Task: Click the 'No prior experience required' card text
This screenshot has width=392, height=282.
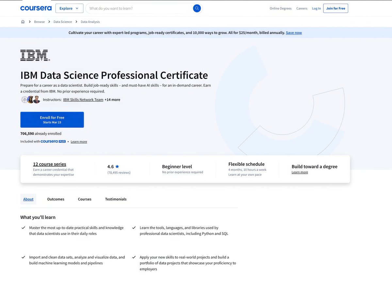Action: pyautogui.click(x=183, y=172)
